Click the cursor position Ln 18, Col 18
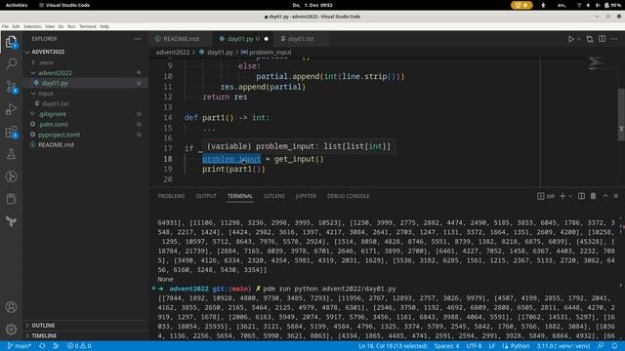This screenshot has width=625, height=351. point(393,346)
